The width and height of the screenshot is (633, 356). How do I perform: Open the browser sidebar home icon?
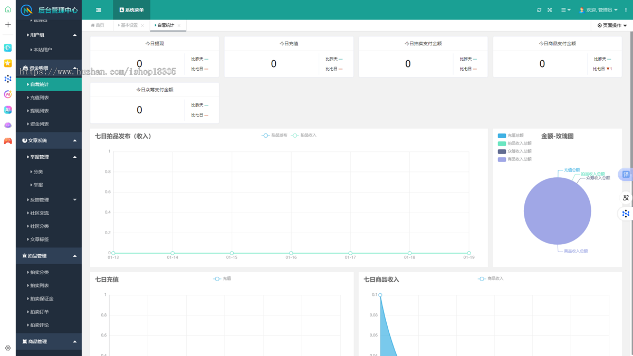tap(8, 9)
